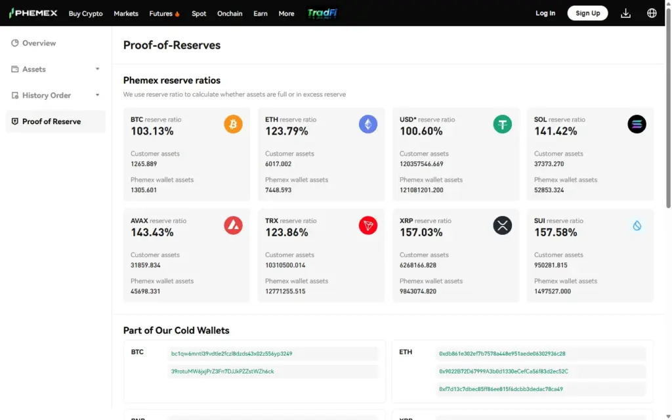Go to the Spot menu item
The height and width of the screenshot is (420, 672).
pyautogui.click(x=199, y=14)
